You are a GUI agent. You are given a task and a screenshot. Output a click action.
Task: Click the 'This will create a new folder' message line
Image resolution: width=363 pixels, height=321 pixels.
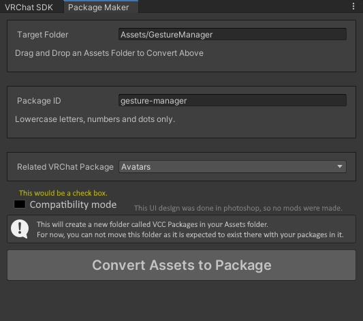coord(153,224)
